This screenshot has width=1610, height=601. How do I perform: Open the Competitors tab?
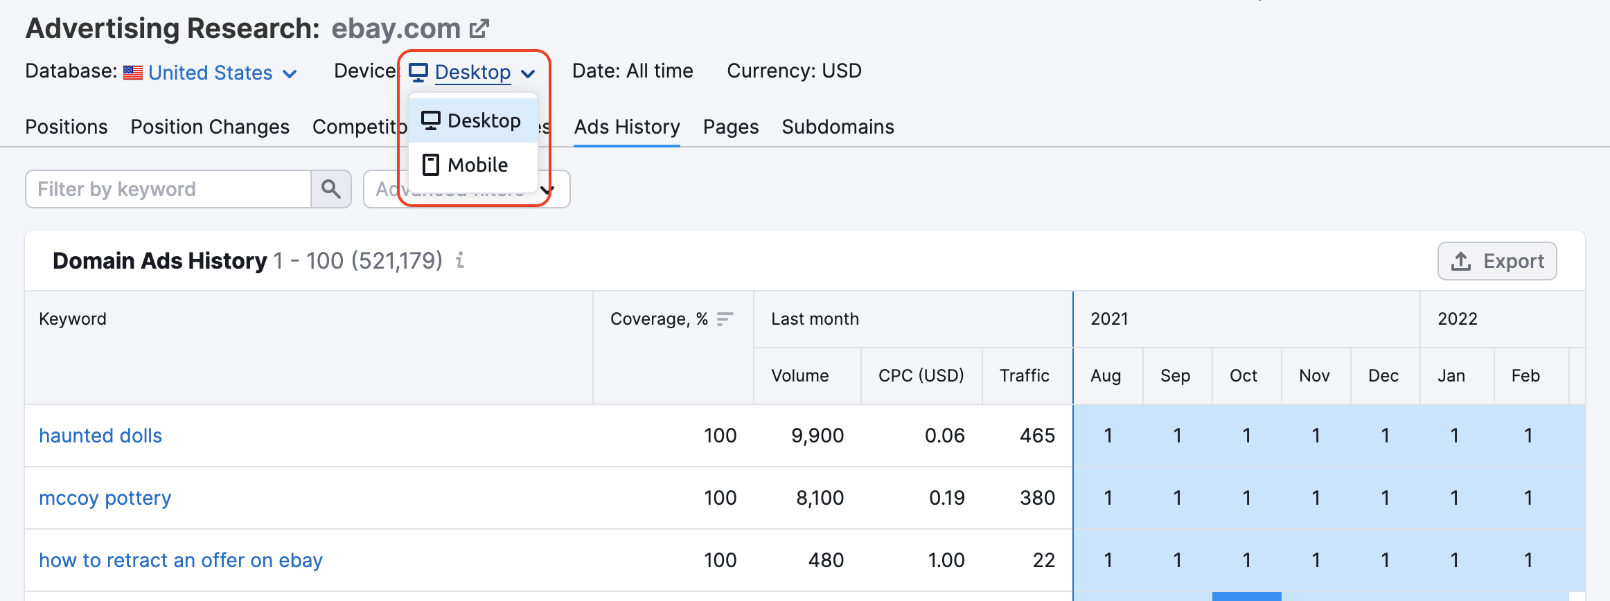(x=360, y=127)
